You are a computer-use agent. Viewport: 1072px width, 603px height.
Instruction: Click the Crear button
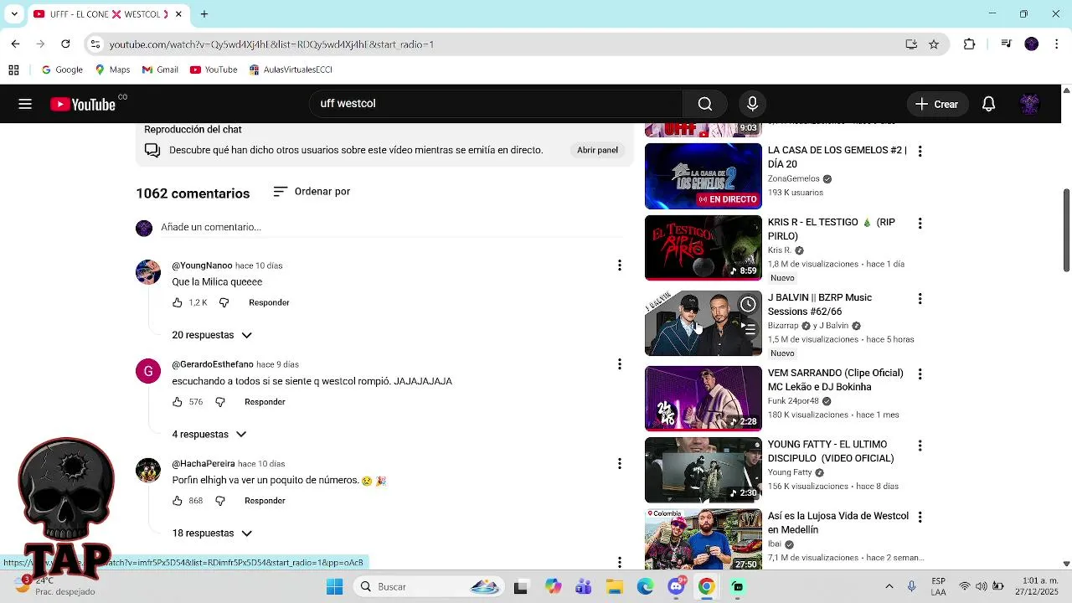(936, 104)
